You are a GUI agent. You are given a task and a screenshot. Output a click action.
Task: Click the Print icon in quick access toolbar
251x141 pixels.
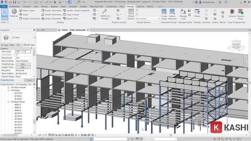click(x=36, y=2)
